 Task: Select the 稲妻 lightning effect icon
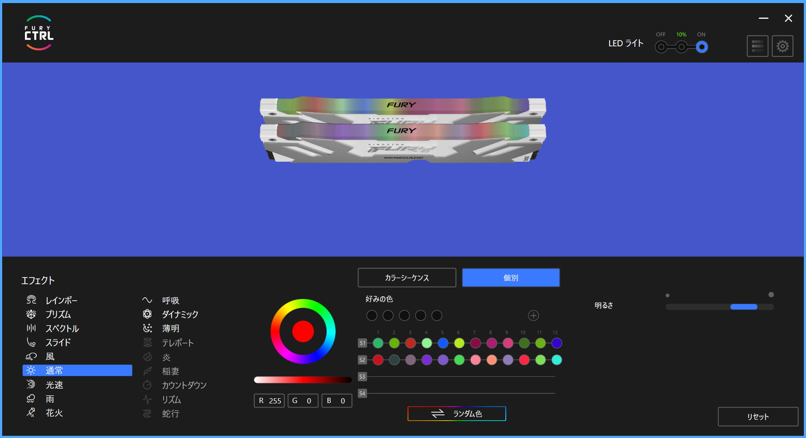coord(147,371)
